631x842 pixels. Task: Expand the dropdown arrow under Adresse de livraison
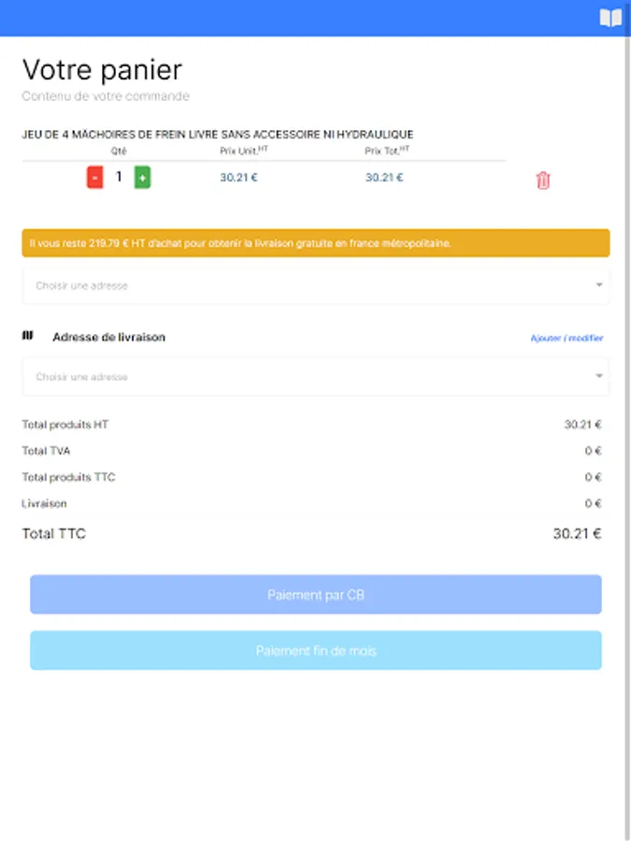tap(598, 377)
